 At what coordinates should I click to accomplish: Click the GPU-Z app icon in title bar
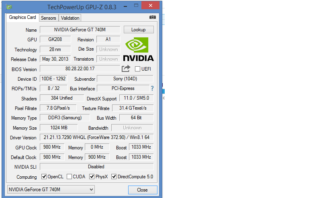pyautogui.click(x=9, y=7)
